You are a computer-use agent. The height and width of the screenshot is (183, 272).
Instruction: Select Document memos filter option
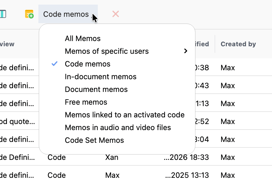click(96, 89)
